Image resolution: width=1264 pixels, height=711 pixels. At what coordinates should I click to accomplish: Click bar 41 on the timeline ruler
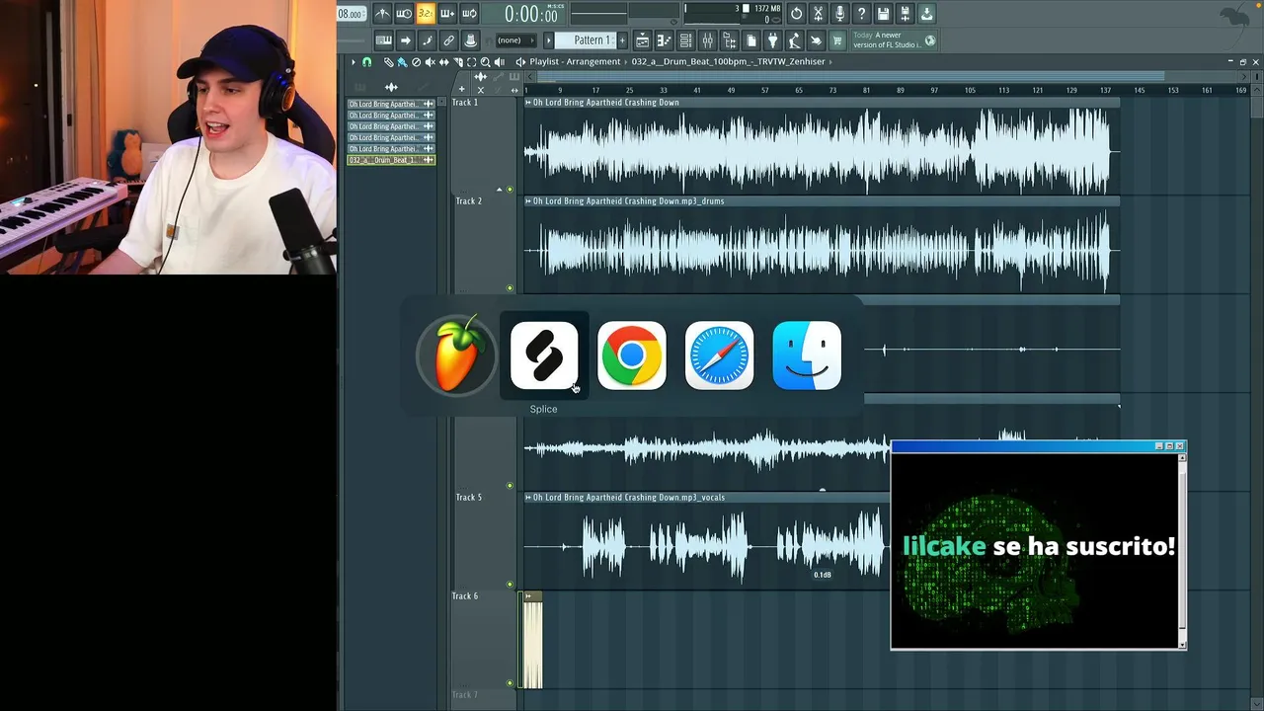(x=696, y=90)
